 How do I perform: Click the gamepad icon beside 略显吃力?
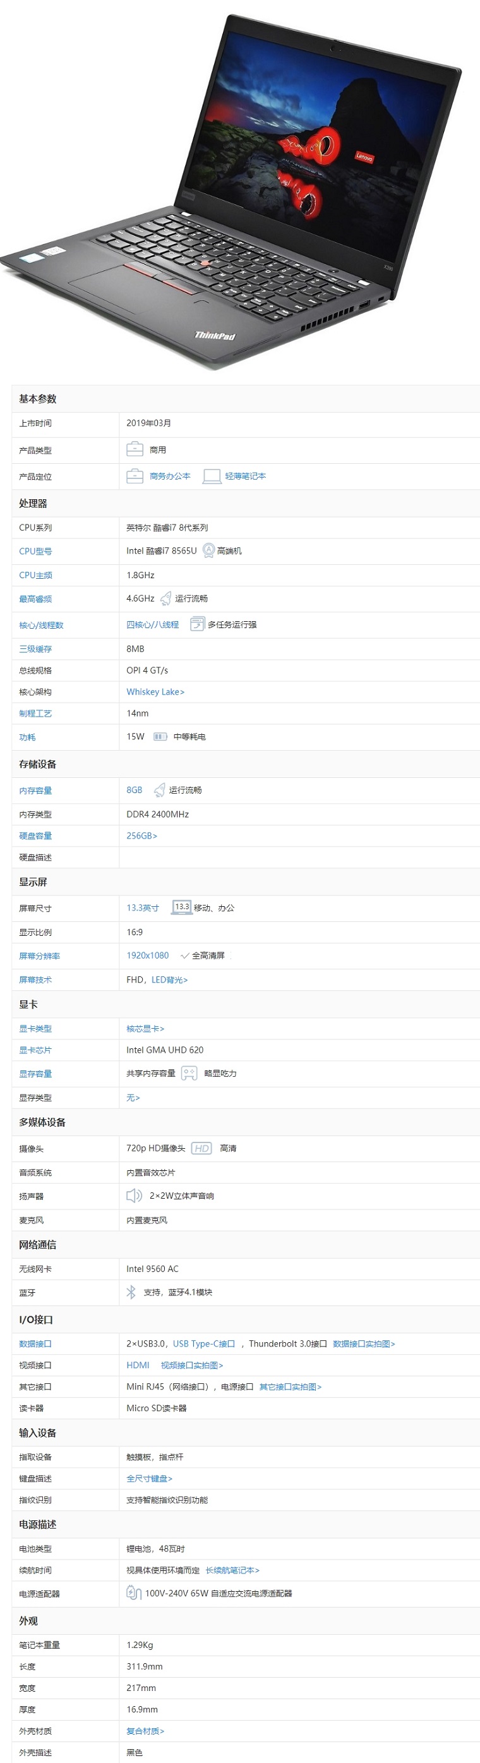coord(189,1073)
